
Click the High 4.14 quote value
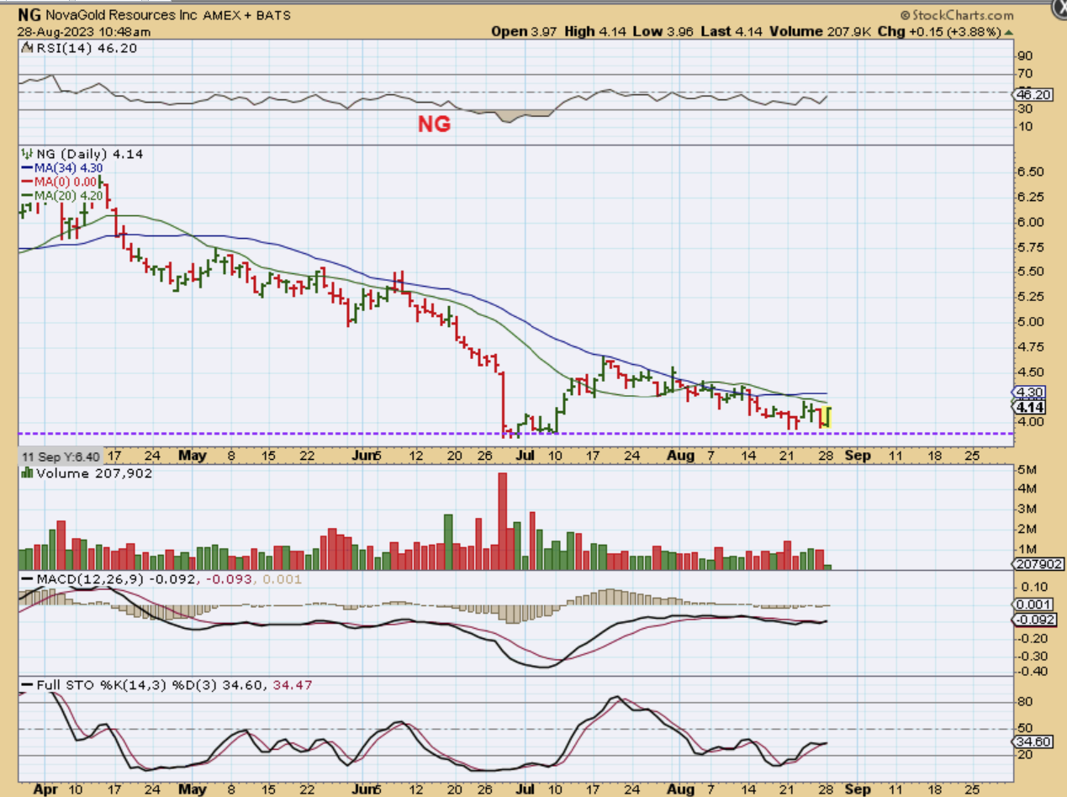(594, 32)
